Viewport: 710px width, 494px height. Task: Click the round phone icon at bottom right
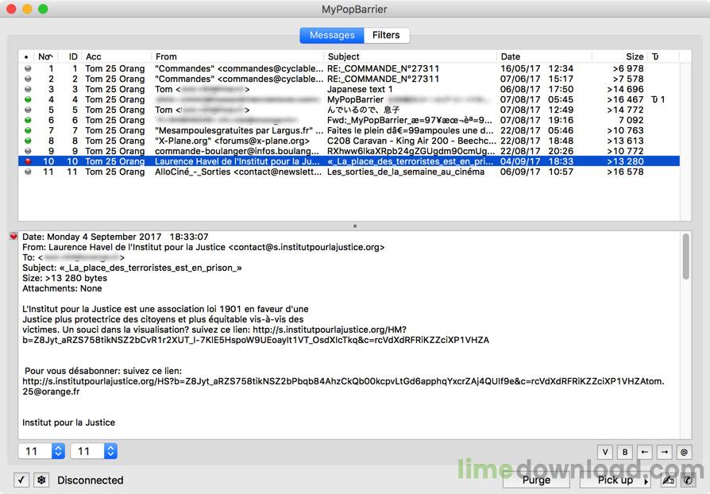point(688,480)
